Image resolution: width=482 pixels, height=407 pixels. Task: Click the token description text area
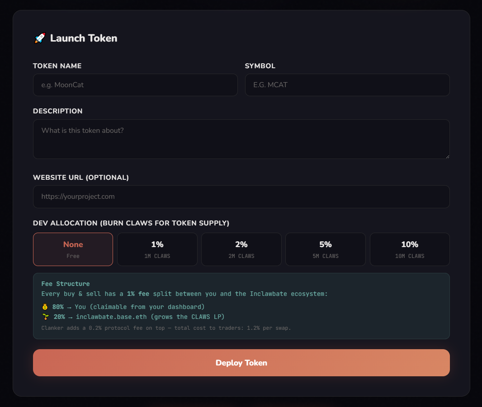tap(241, 139)
